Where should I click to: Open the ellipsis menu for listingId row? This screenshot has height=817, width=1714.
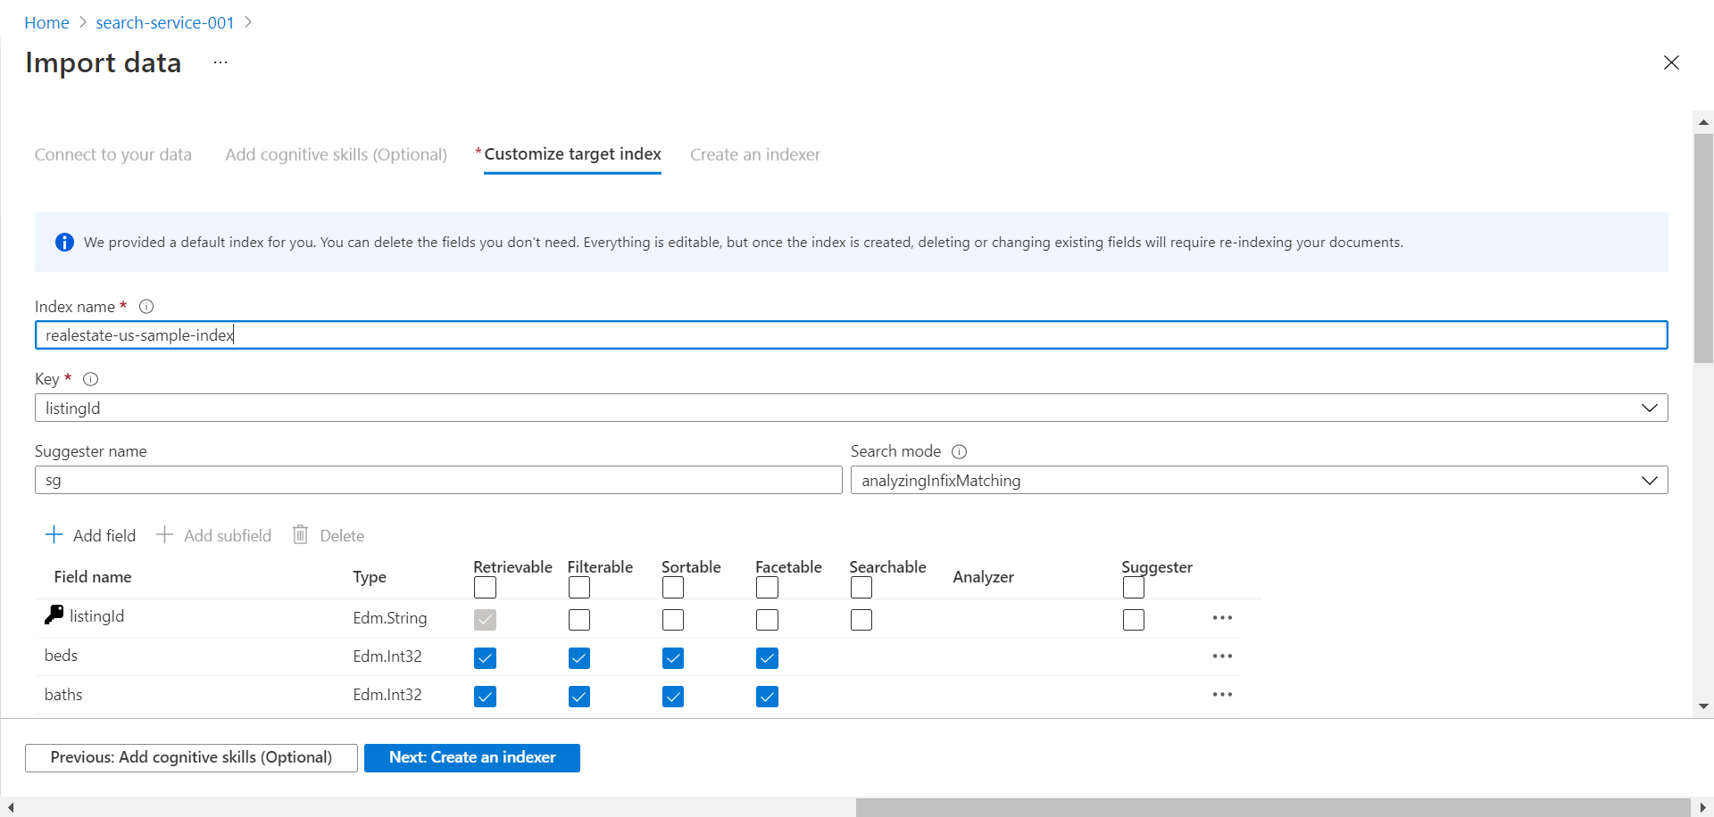click(x=1222, y=618)
